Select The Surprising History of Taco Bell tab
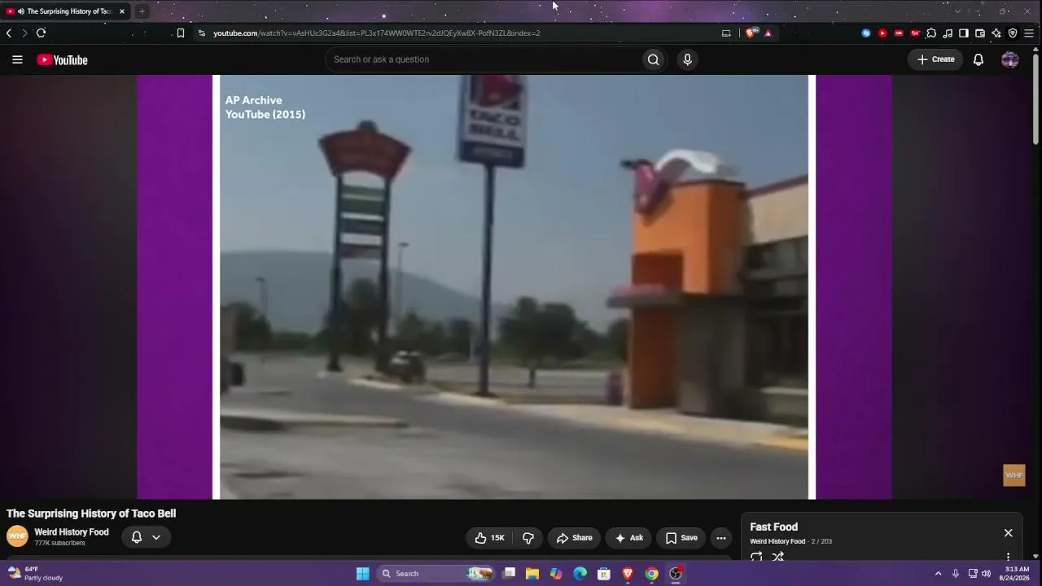This screenshot has width=1042, height=586. click(x=65, y=11)
